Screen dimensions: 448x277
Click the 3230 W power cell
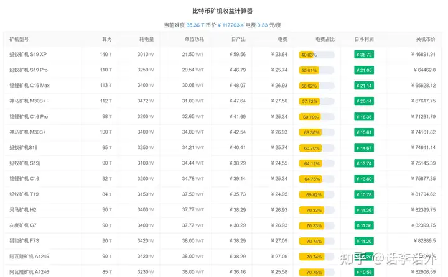[146, 272]
